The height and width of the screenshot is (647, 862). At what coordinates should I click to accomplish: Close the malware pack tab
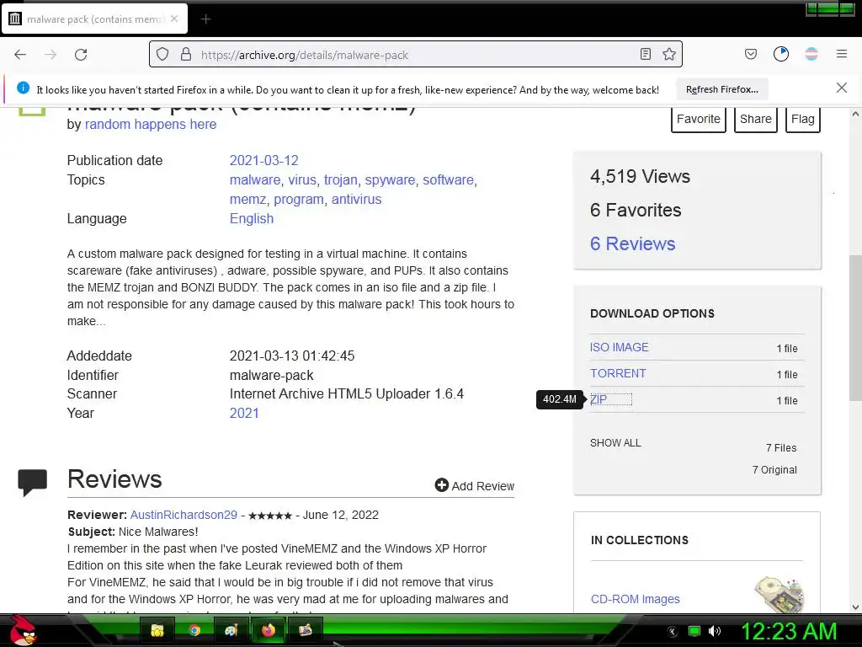pyautogui.click(x=174, y=19)
